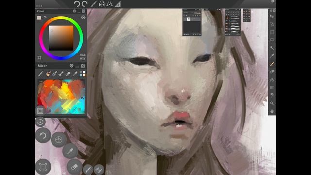Select the Crop tool in right toolbar
Screen dimensions: 311x175
272,24
